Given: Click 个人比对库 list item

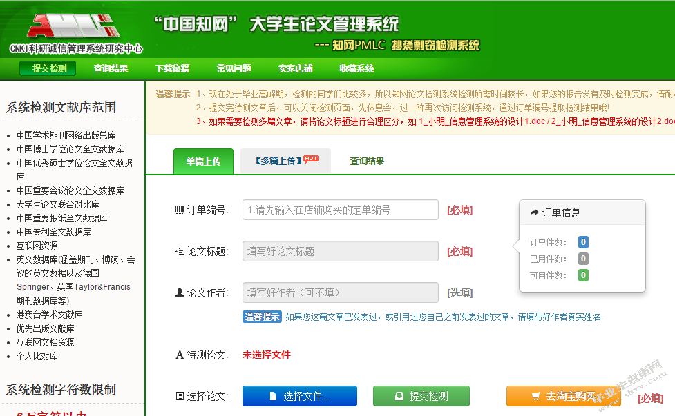Looking at the screenshot, I should pos(37,356).
